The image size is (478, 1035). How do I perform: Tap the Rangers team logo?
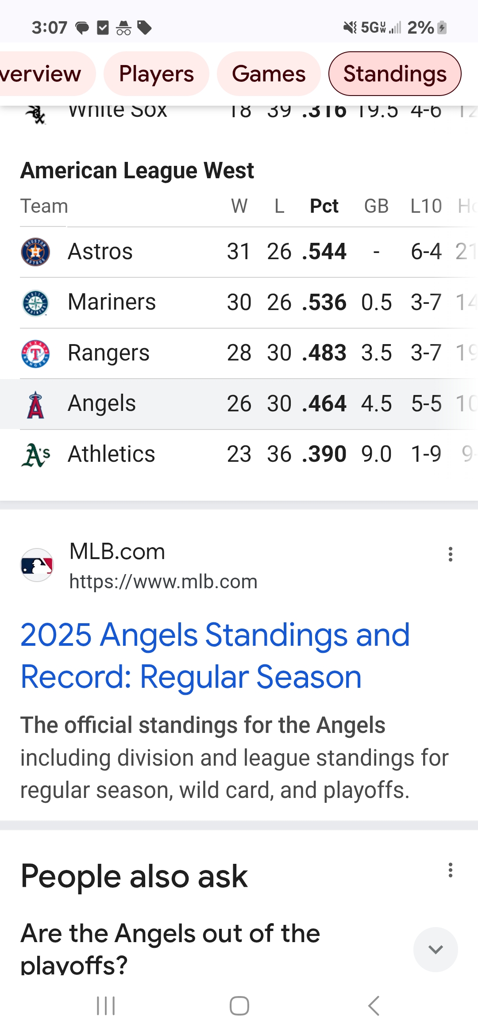pyautogui.click(x=35, y=353)
